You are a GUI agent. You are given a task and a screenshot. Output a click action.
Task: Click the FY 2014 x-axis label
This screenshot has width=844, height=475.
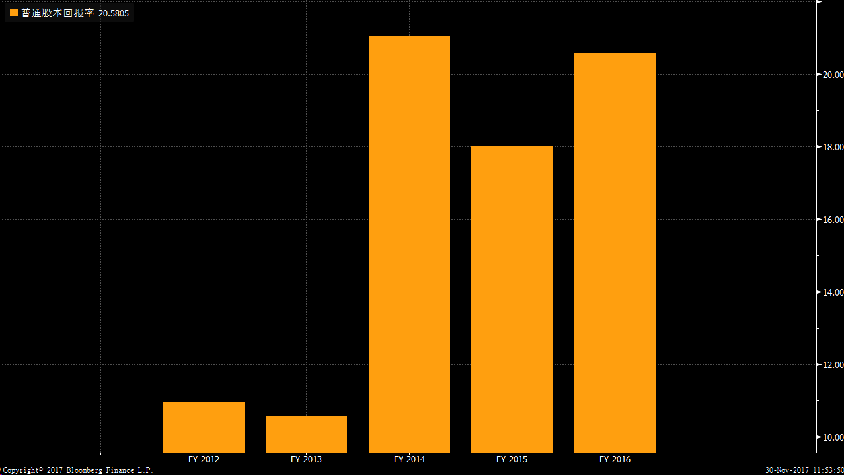[x=409, y=459]
